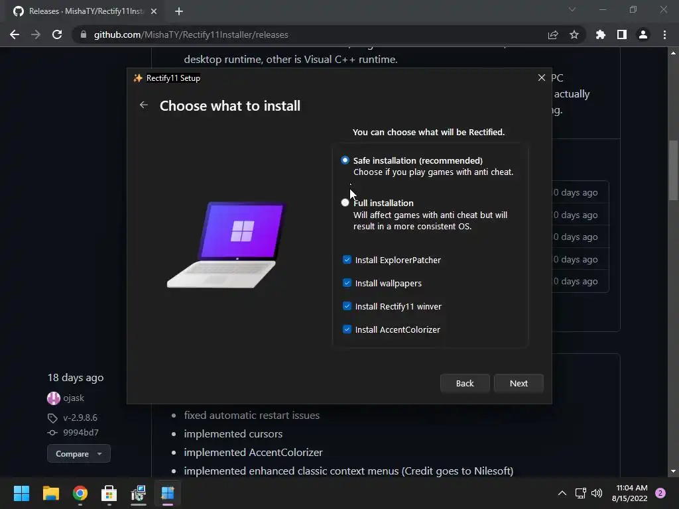This screenshot has height=509, width=679.
Task: Click the scrollbar up arrow
Action: tap(673, 53)
